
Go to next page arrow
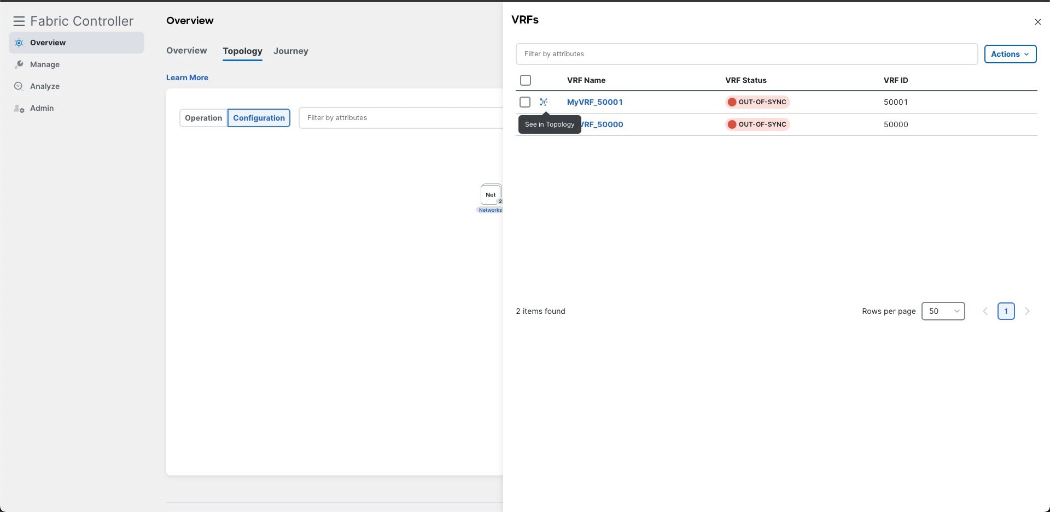click(x=1027, y=311)
